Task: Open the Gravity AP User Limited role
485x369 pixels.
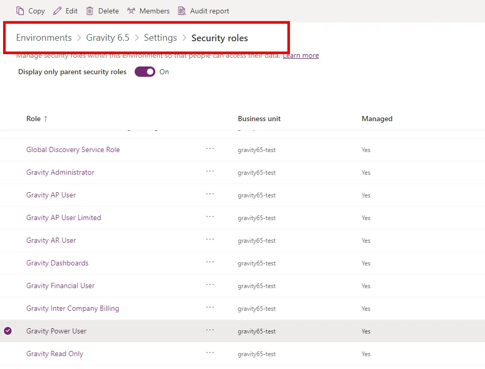Action: (x=63, y=217)
